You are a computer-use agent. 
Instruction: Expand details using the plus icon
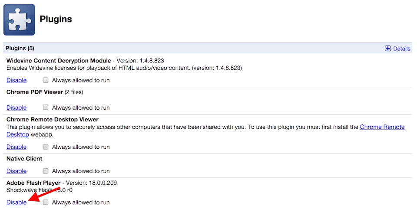(388, 49)
